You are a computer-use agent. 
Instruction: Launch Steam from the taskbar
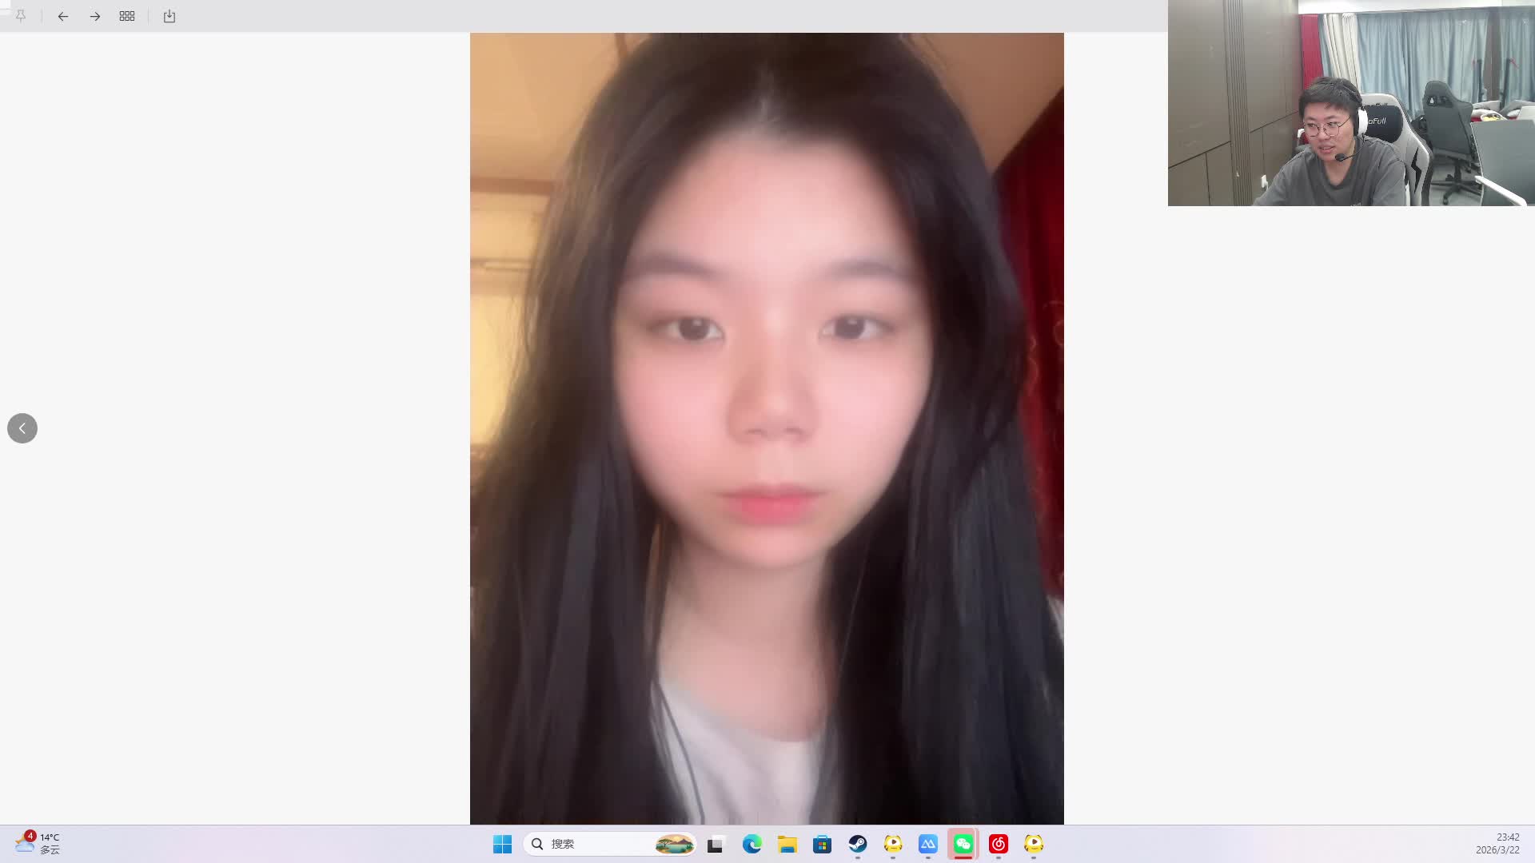[x=858, y=844]
